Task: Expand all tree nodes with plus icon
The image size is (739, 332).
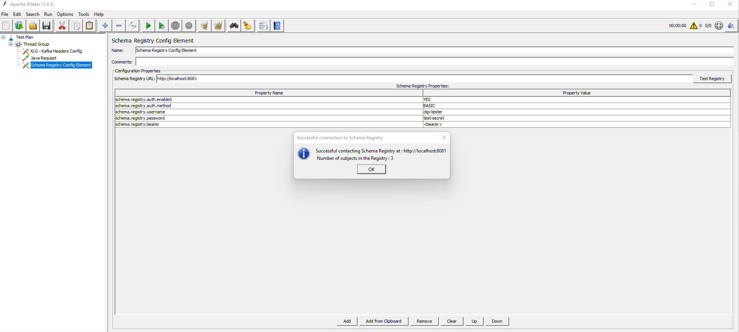Action: [105, 26]
